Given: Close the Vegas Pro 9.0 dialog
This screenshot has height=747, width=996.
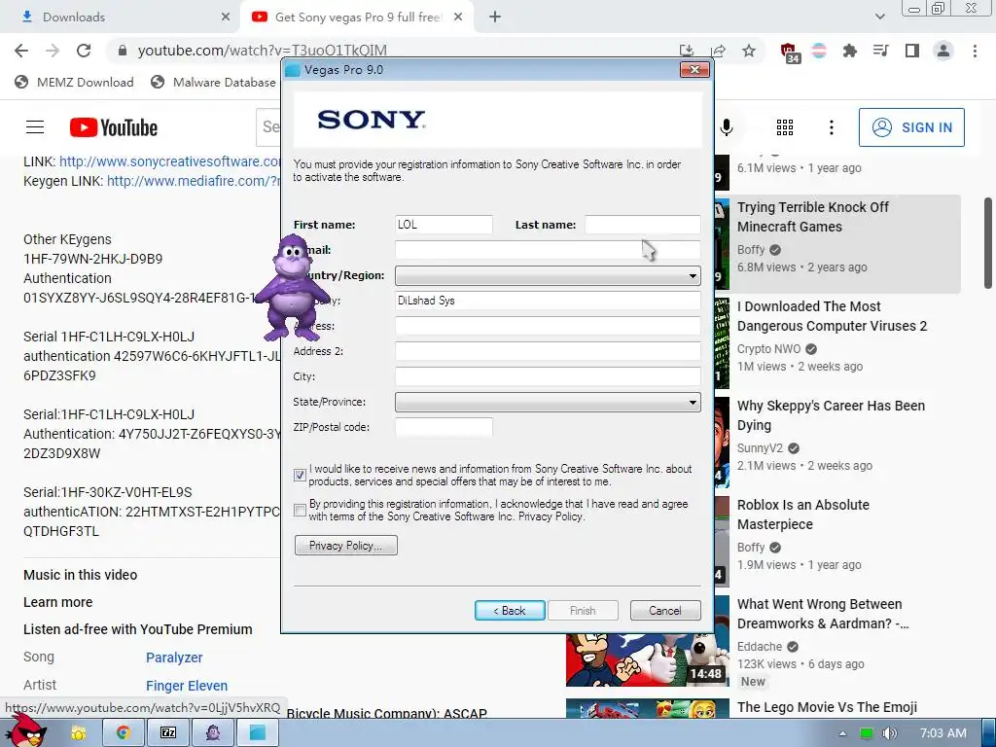Looking at the screenshot, I should click(694, 69).
